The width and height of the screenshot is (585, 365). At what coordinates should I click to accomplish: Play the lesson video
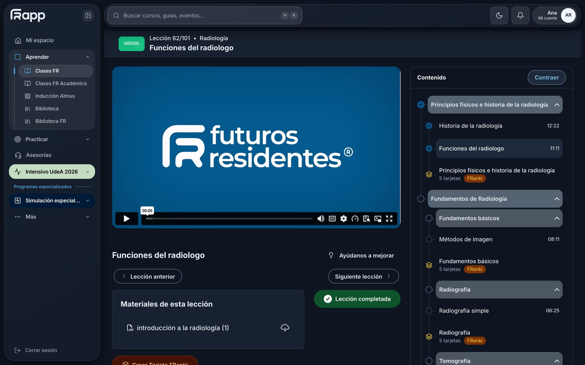(127, 219)
